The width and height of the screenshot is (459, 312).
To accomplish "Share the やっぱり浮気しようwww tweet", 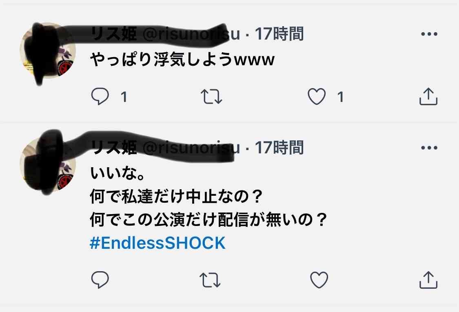I will 428,96.
